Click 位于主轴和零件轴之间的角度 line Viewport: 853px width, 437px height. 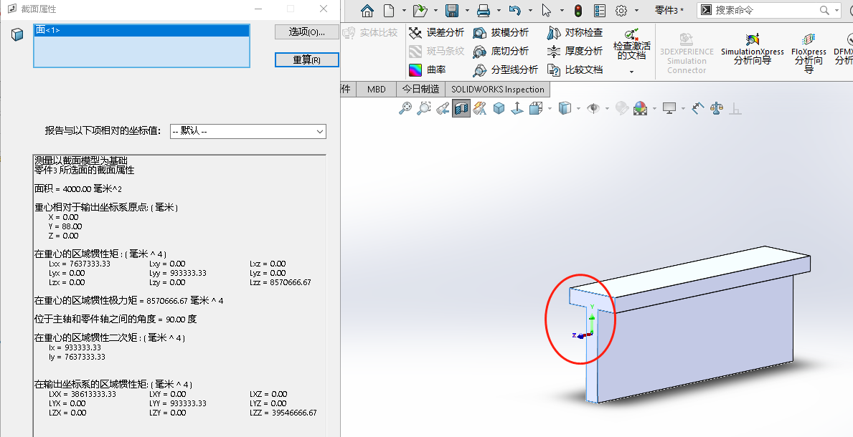tap(116, 319)
